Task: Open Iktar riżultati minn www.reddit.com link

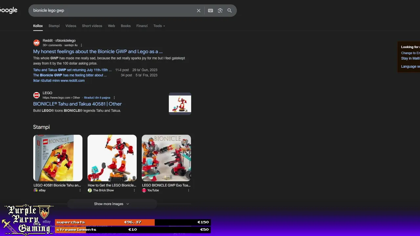Action: 59,81
